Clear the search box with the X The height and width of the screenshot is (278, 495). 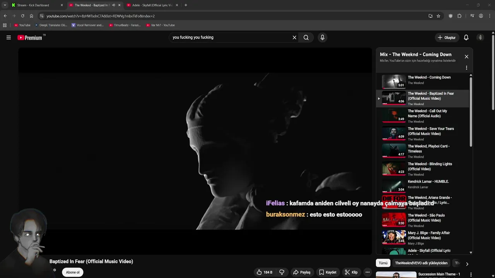pyautogui.click(x=294, y=37)
